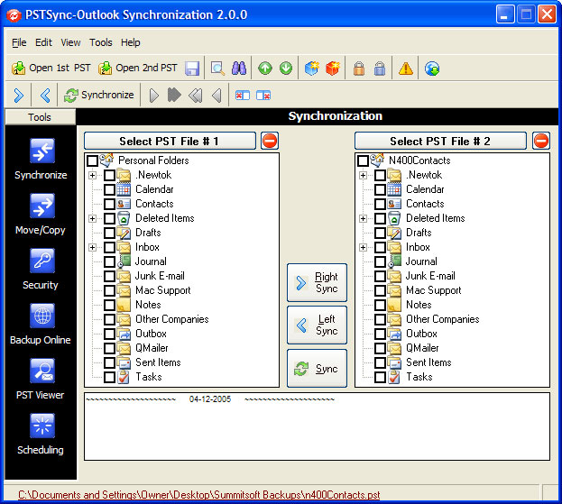Click the green down arrow icon
The image size is (562, 504).
pos(286,68)
